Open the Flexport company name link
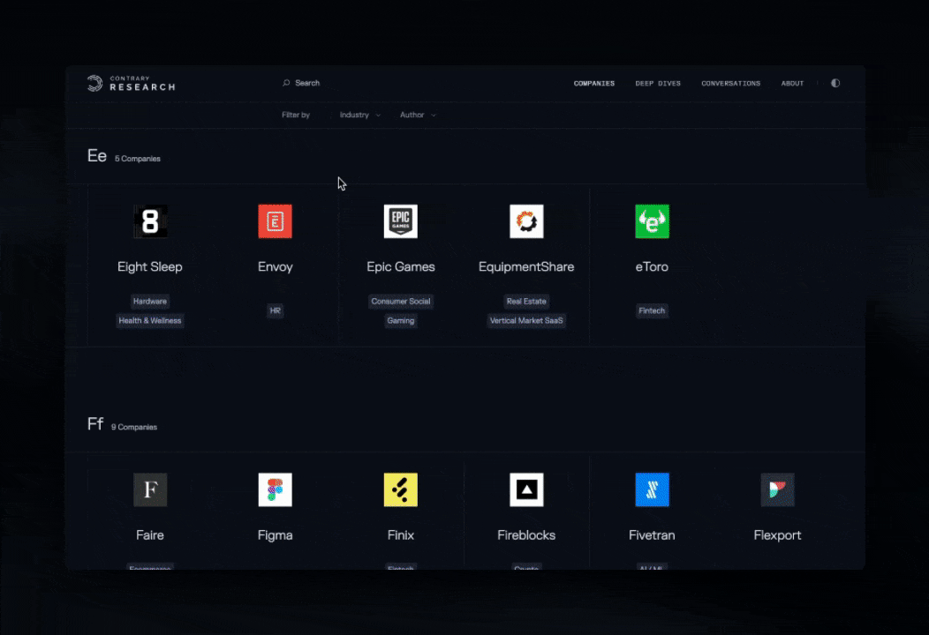 pyautogui.click(x=777, y=535)
